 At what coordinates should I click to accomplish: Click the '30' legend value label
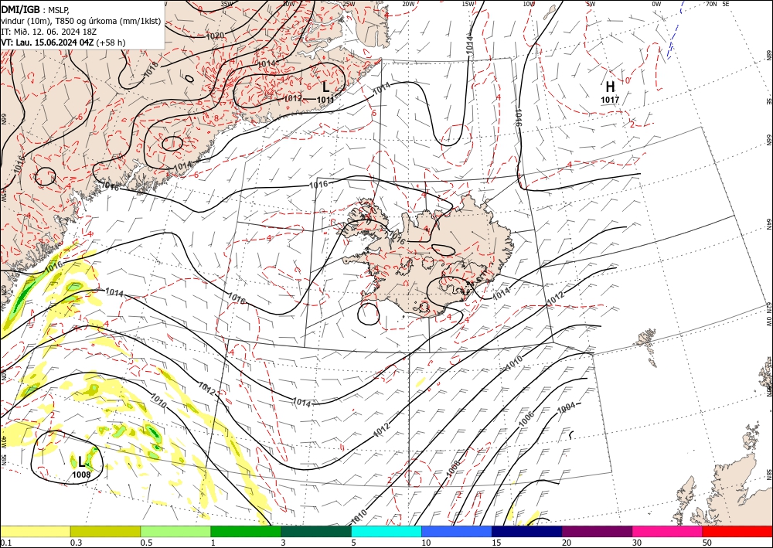[637, 543]
